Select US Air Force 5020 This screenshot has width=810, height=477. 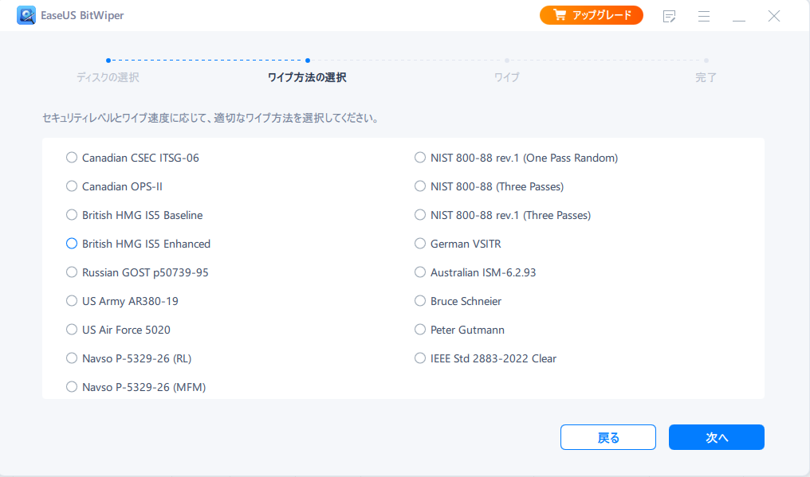(72, 329)
